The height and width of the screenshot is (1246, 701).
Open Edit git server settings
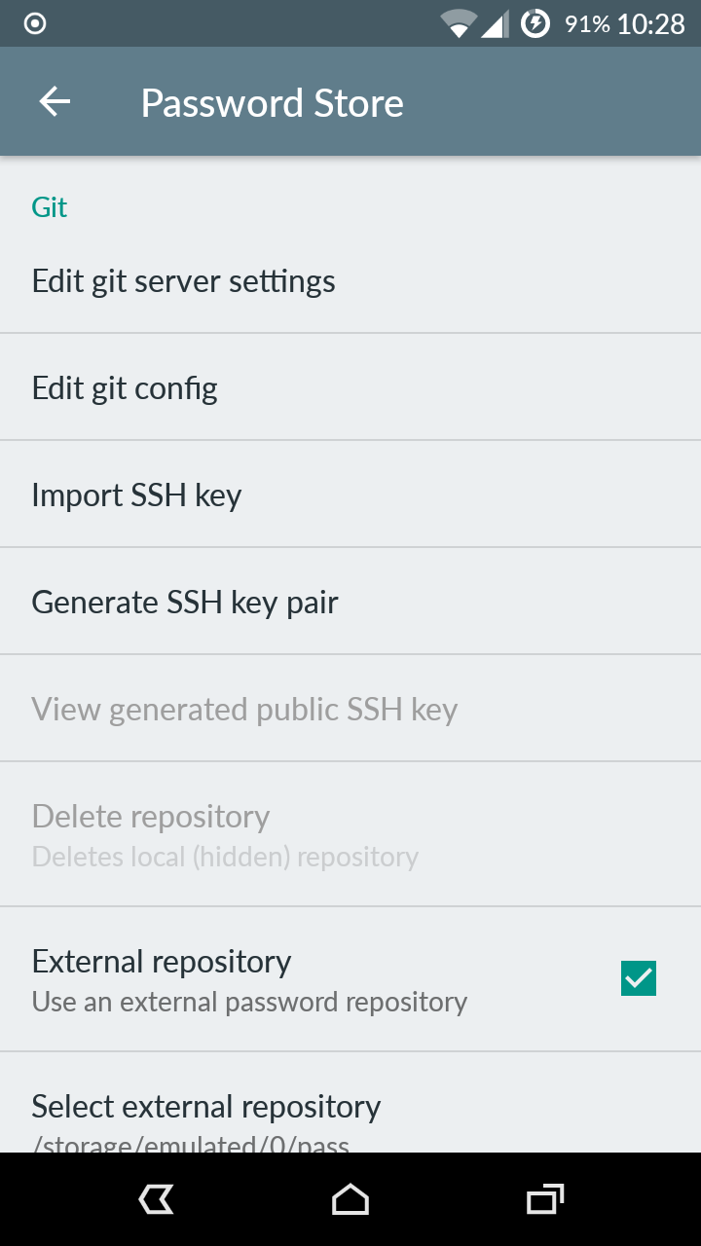[183, 281]
